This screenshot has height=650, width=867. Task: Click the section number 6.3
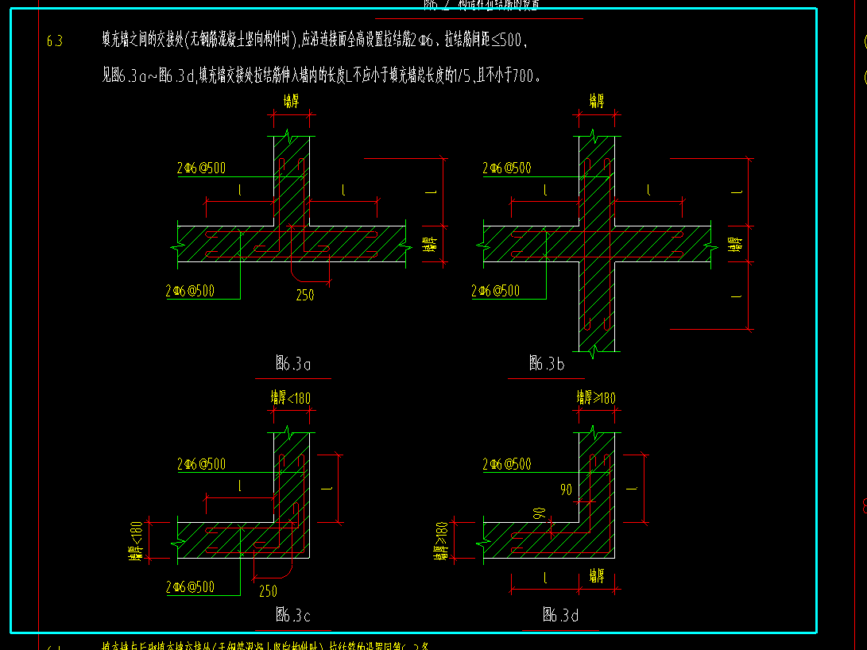(55, 41)
